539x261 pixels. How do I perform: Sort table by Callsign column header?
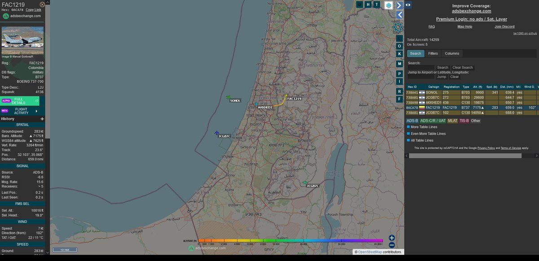click(x=433, y=87)
